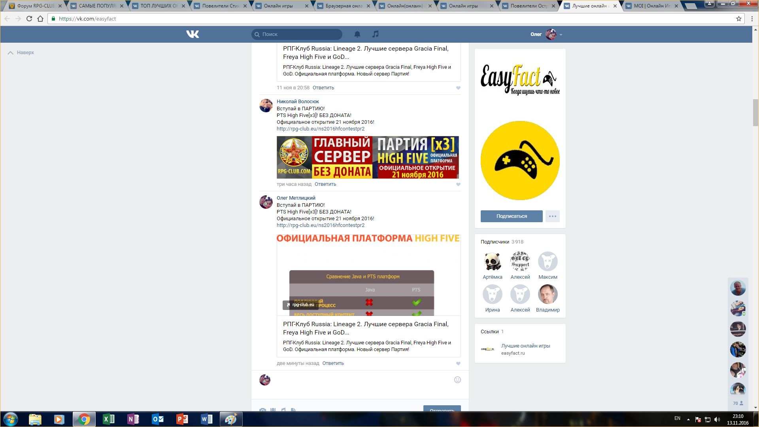
Task: Open notifications bell icon
Action: pos(357,34)
